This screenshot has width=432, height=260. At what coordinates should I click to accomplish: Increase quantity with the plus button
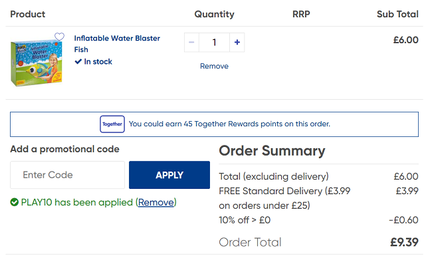click(237, 42)
